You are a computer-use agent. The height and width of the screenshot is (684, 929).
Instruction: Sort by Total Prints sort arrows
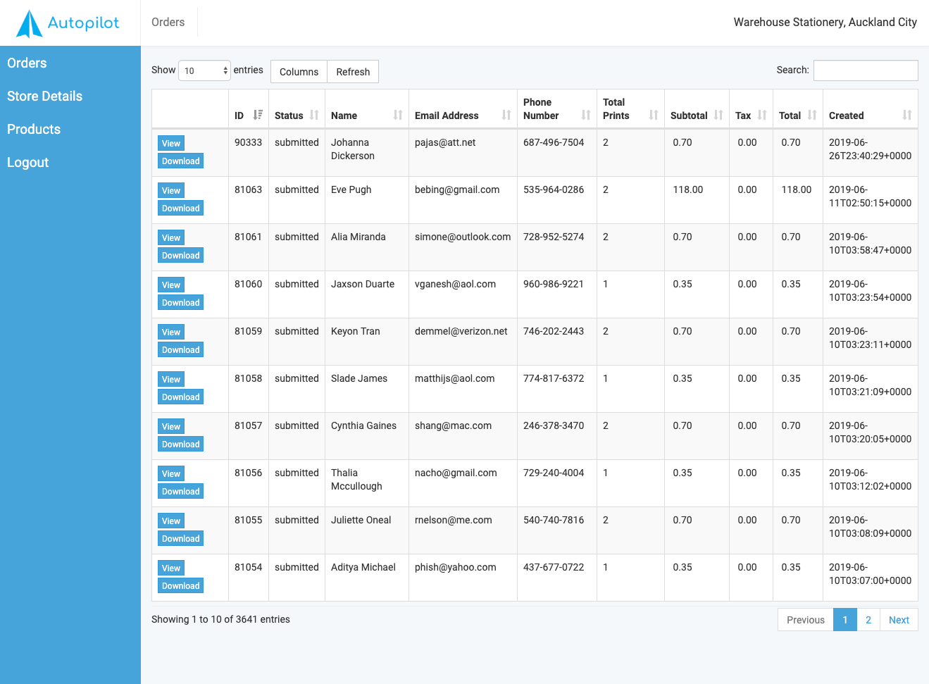click(654, 115)
